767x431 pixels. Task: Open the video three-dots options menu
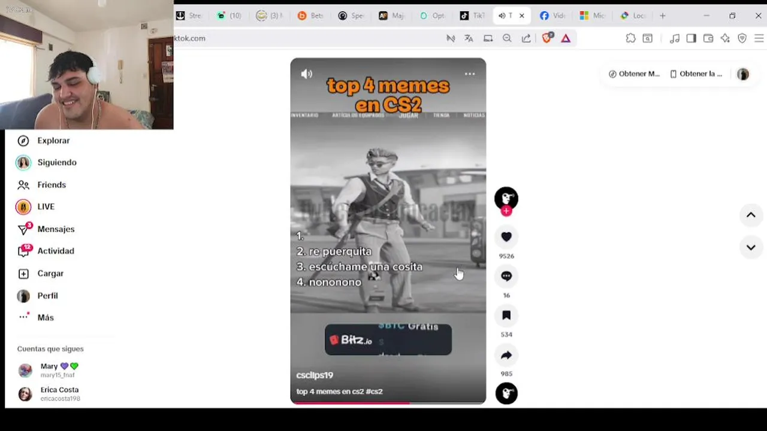[x=470, y=74]
